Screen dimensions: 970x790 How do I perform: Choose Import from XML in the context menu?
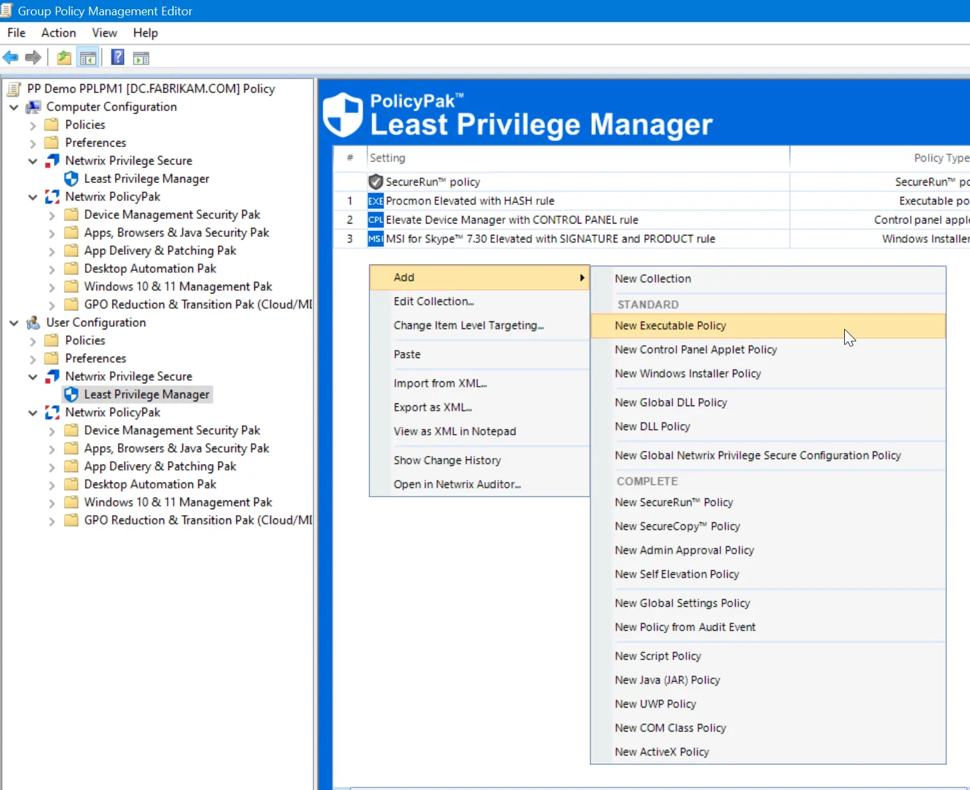pos(441,383)
